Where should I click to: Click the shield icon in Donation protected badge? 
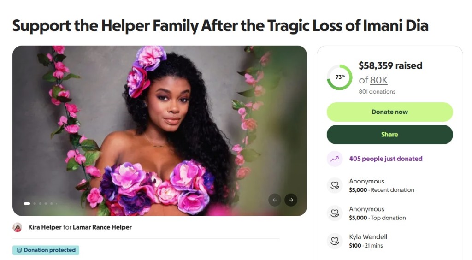point(19,250)
